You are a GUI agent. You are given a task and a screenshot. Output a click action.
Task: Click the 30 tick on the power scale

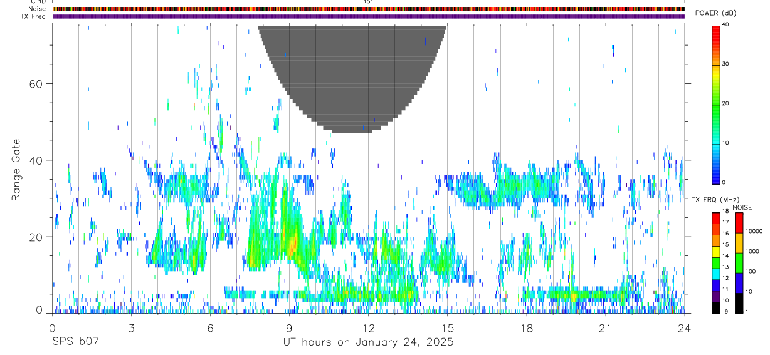point(726,64)
